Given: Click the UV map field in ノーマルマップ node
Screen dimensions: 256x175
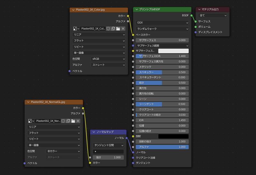Looking at the screenshot, I should (108, 151).
